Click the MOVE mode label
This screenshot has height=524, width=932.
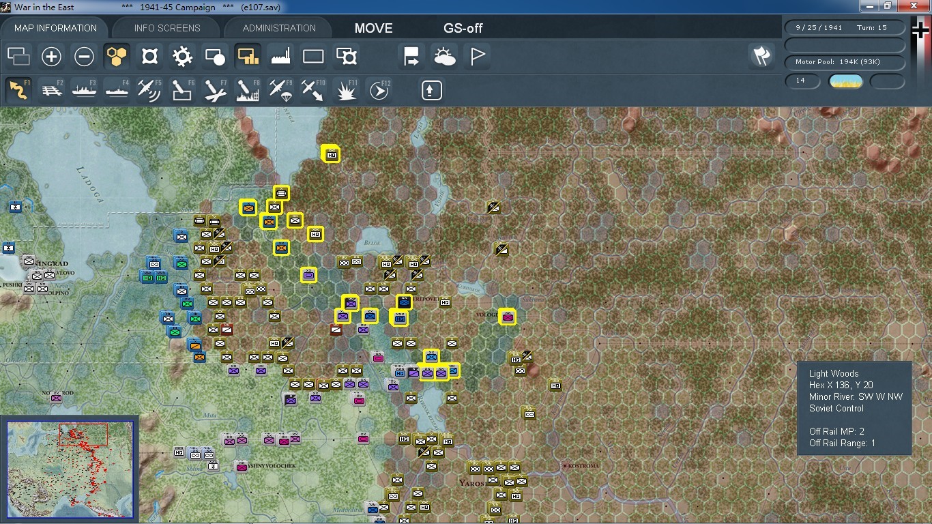[374, 28]
